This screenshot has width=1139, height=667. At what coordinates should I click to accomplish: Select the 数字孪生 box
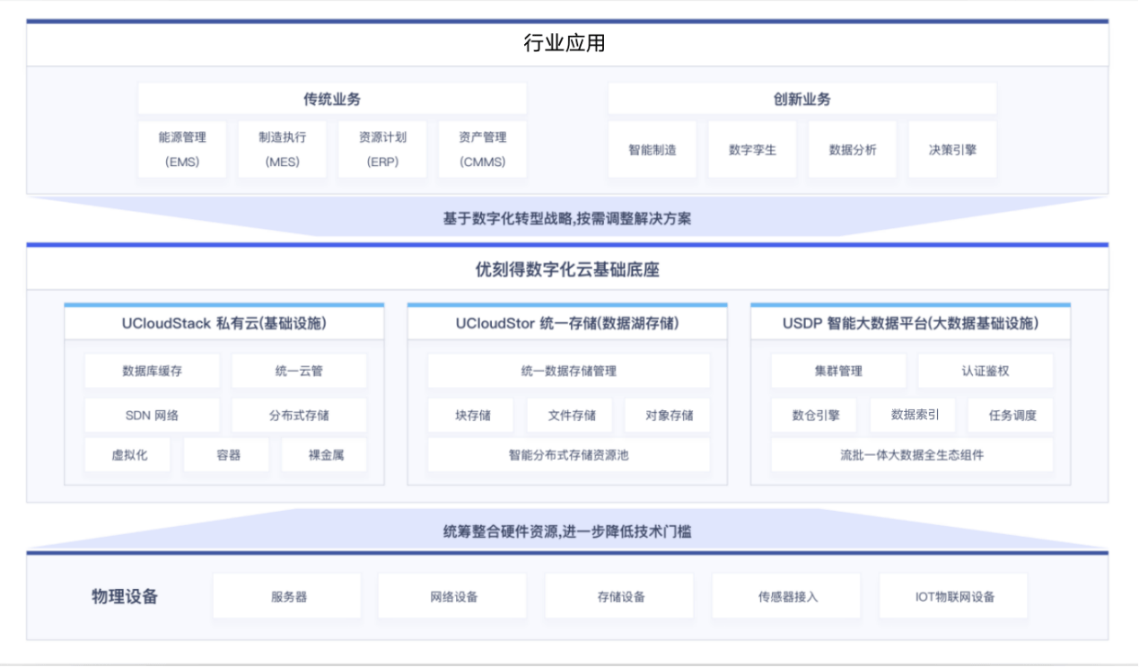752,149
